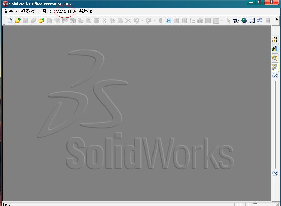Open the 帮助(H) menu
Image resolution: width=281 pixels, height=206 pixels.
pyautogui.click(x=86, y=11)
